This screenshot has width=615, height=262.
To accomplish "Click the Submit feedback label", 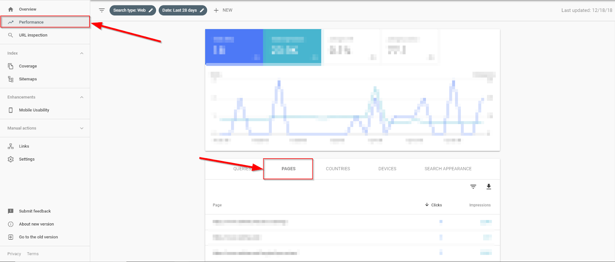I will click(35, 211).
